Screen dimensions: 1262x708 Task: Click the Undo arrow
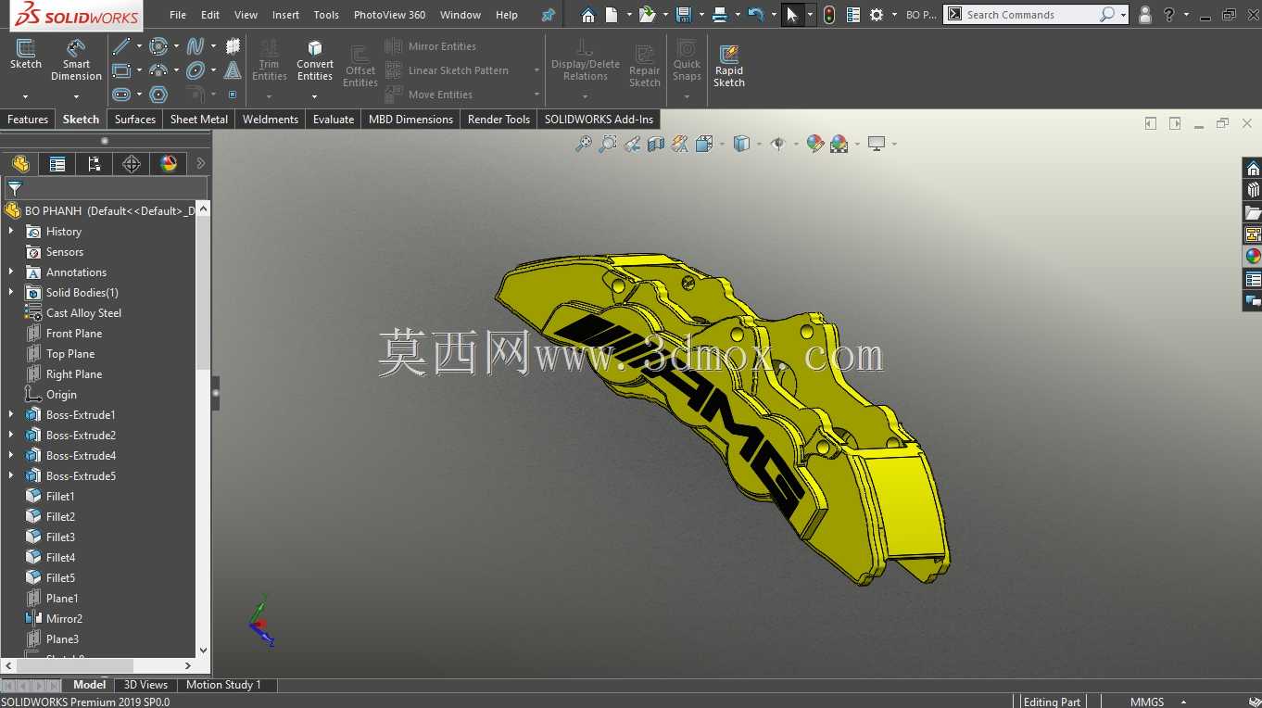(x=755, y=15)
